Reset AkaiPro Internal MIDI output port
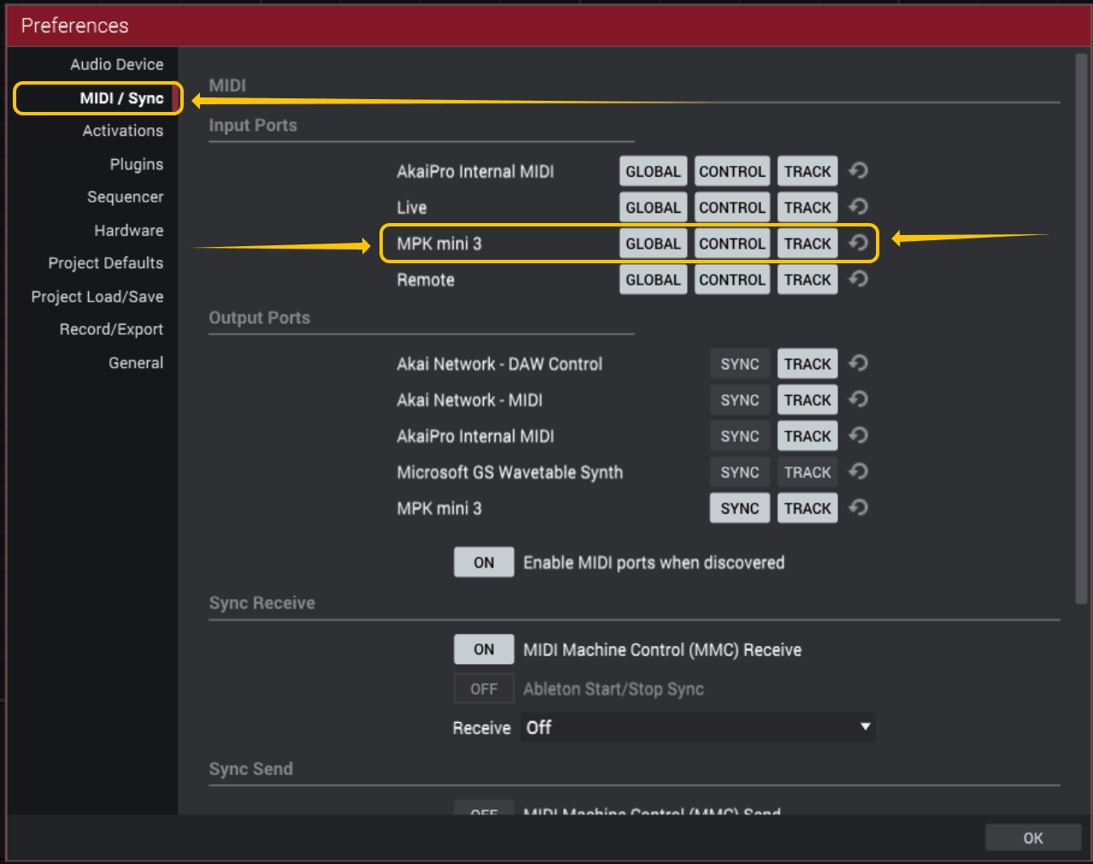Image resolution: width=1093 pixels, height=864 pixels. click(x=859, y=435)
